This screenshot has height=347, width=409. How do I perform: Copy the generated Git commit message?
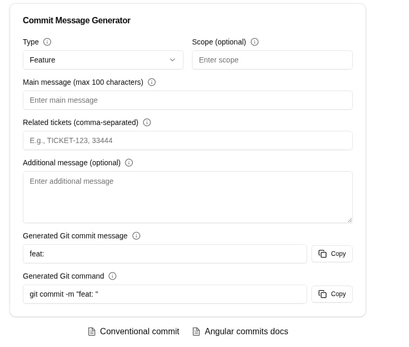332,254
